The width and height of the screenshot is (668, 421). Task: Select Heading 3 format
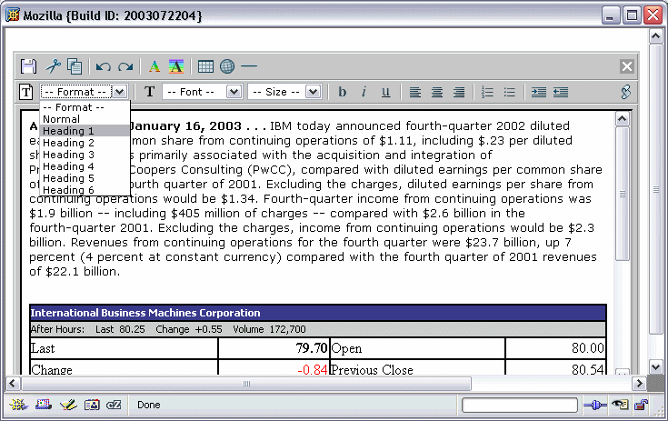click(x=85, y=155)
